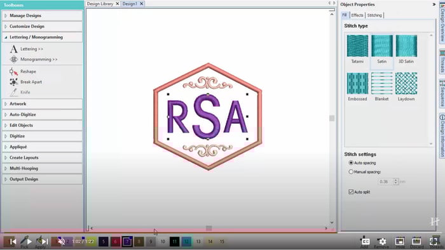Open the Sequence side panel
The height and width of the screenshot is (250, 445).
442,93
